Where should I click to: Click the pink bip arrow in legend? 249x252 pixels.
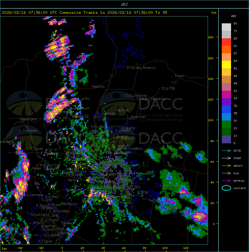(x=226, y=173)
